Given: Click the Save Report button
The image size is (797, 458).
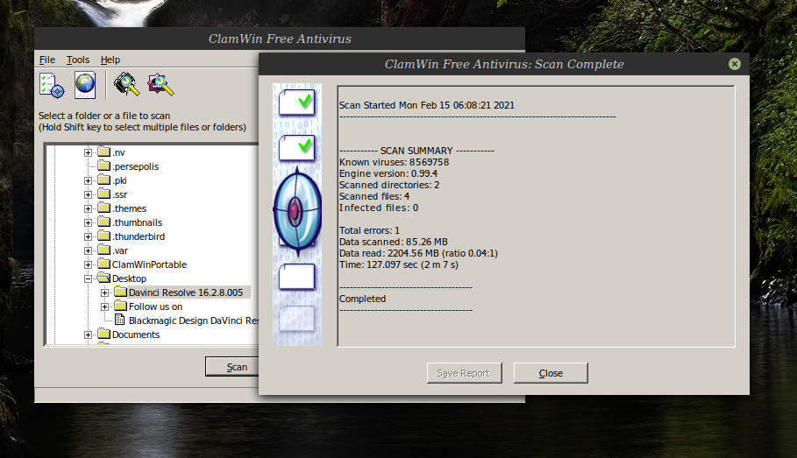Looking at the screenshot, I should click(x=464, y=373).
